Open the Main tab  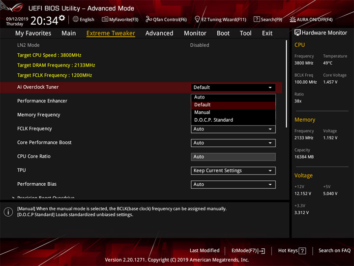(69, 33)
